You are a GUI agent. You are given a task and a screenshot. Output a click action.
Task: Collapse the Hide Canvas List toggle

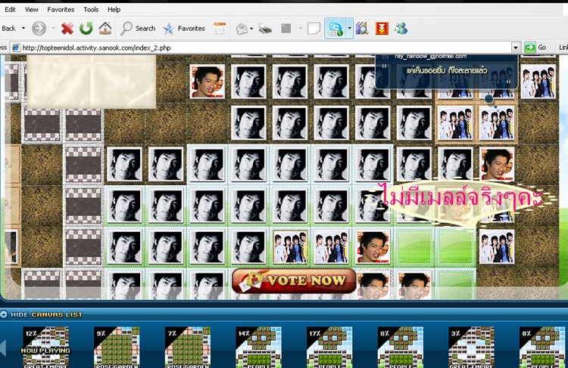click(x=42, y=314)
